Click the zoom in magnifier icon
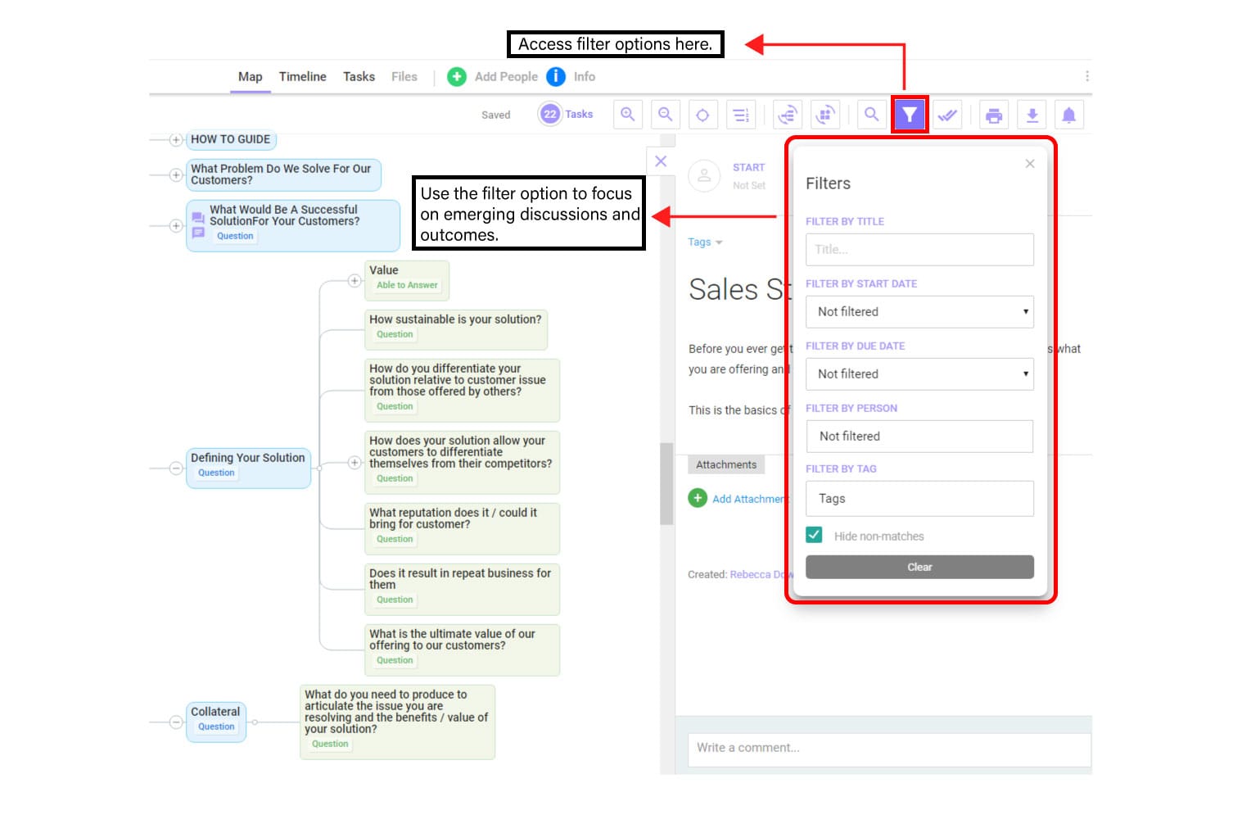 [x=628, y=114]
